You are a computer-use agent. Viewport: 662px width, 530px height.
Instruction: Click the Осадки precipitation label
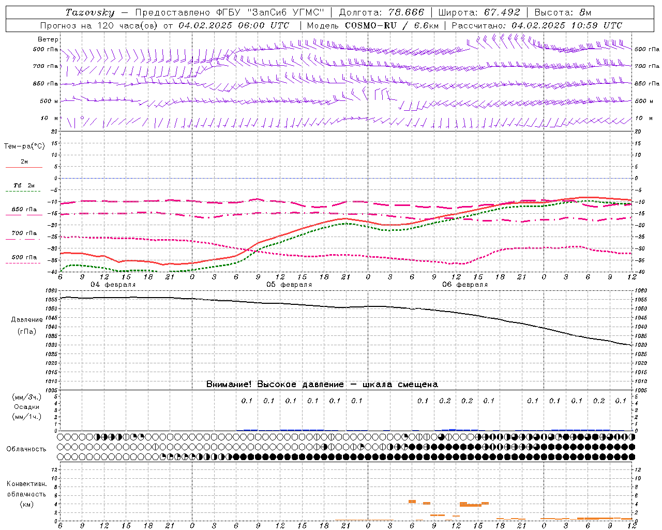27,407
